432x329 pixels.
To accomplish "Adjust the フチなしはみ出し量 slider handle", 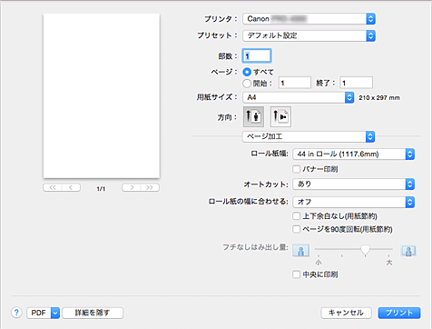I will [x=365, y=250].
